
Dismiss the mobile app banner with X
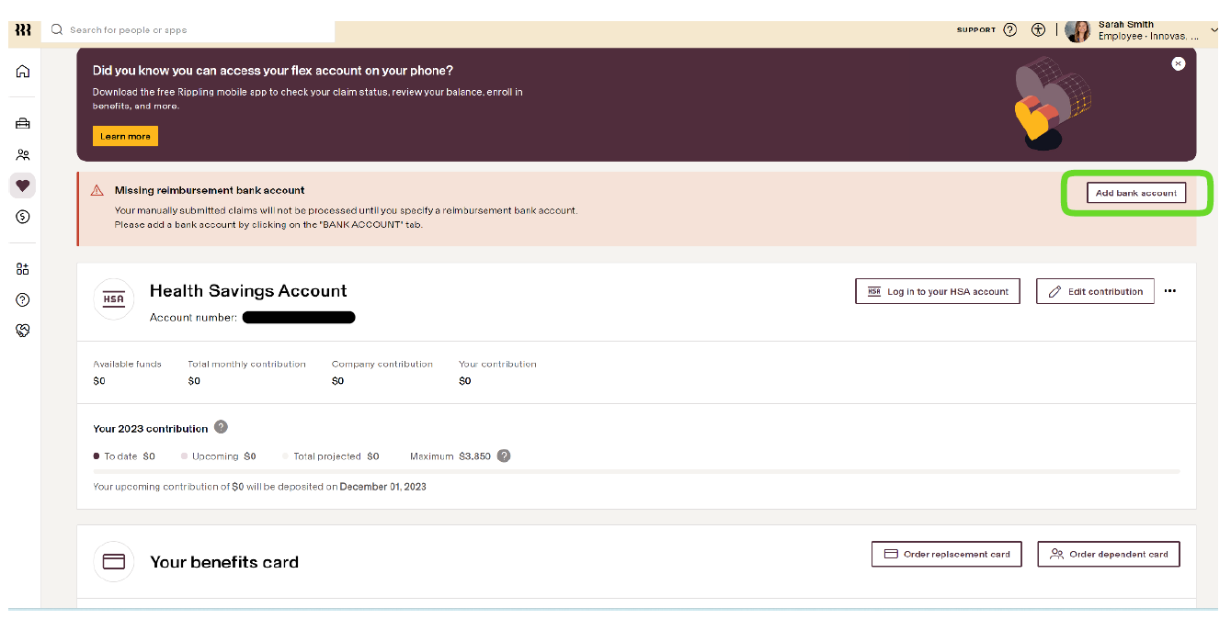(1179, 63)
